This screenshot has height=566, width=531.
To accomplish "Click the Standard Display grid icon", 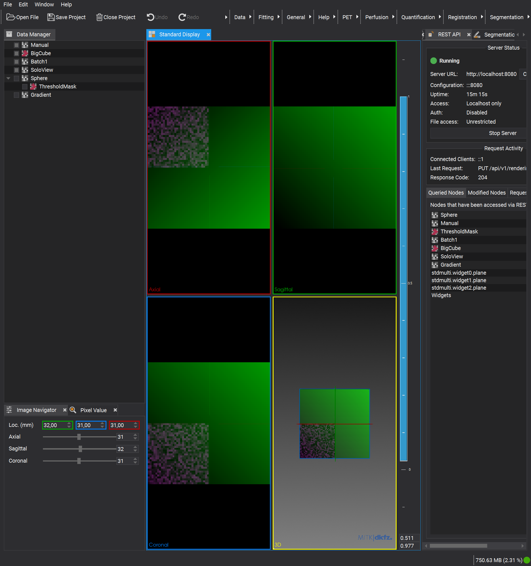I will click(152, 34).
